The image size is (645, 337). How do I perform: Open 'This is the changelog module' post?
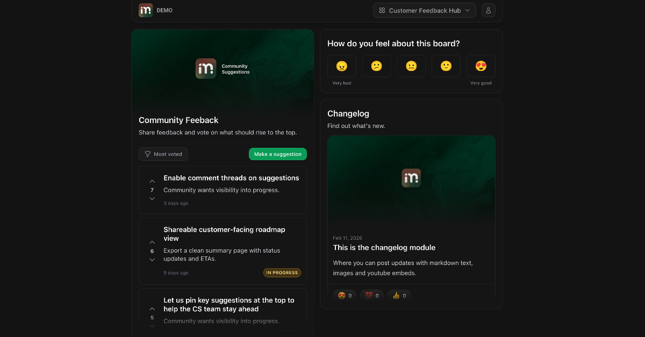point(384,248)
